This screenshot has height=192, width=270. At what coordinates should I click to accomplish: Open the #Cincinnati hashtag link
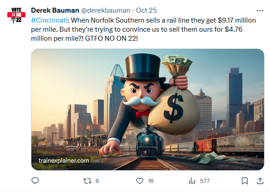49,20
